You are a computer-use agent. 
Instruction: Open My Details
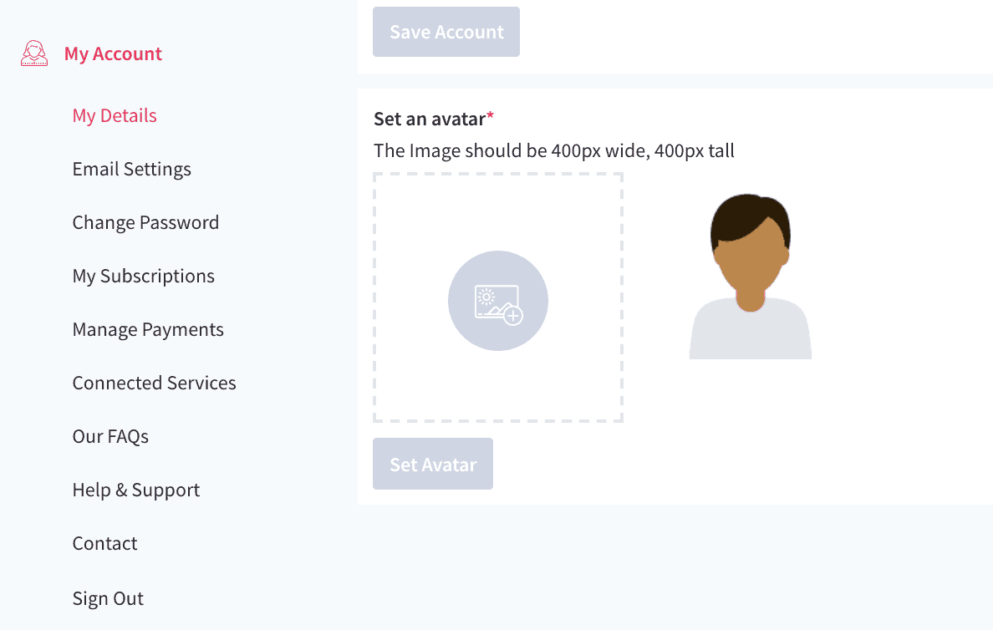pyautogui.click(x=114, y=115)
